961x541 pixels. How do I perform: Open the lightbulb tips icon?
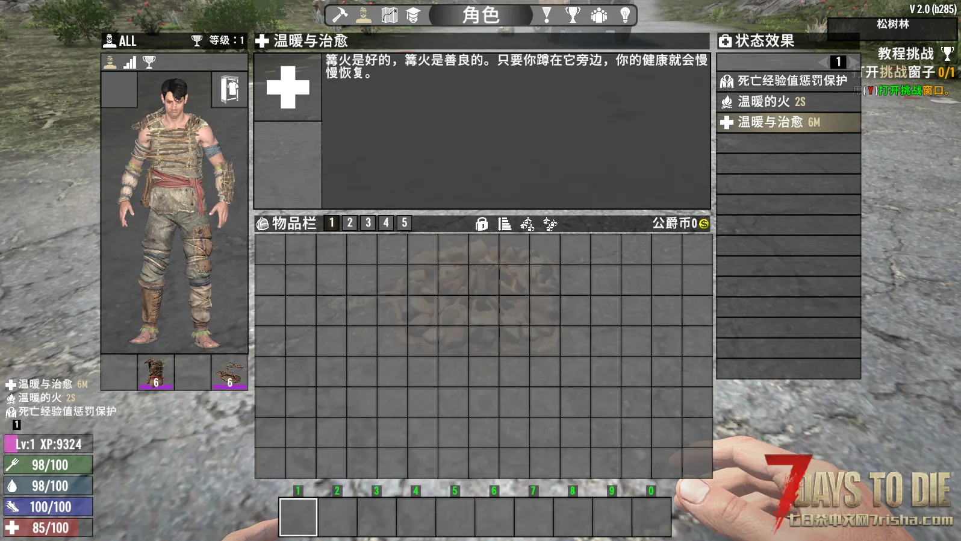coord(625,15)
